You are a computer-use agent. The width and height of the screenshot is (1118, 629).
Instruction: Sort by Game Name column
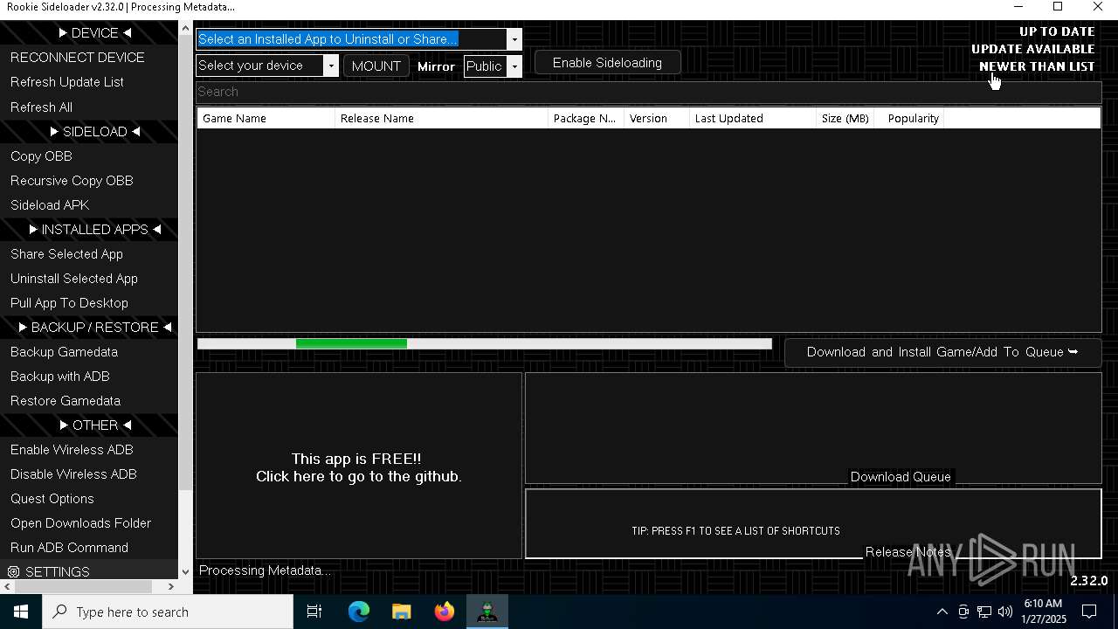[266, 118]
